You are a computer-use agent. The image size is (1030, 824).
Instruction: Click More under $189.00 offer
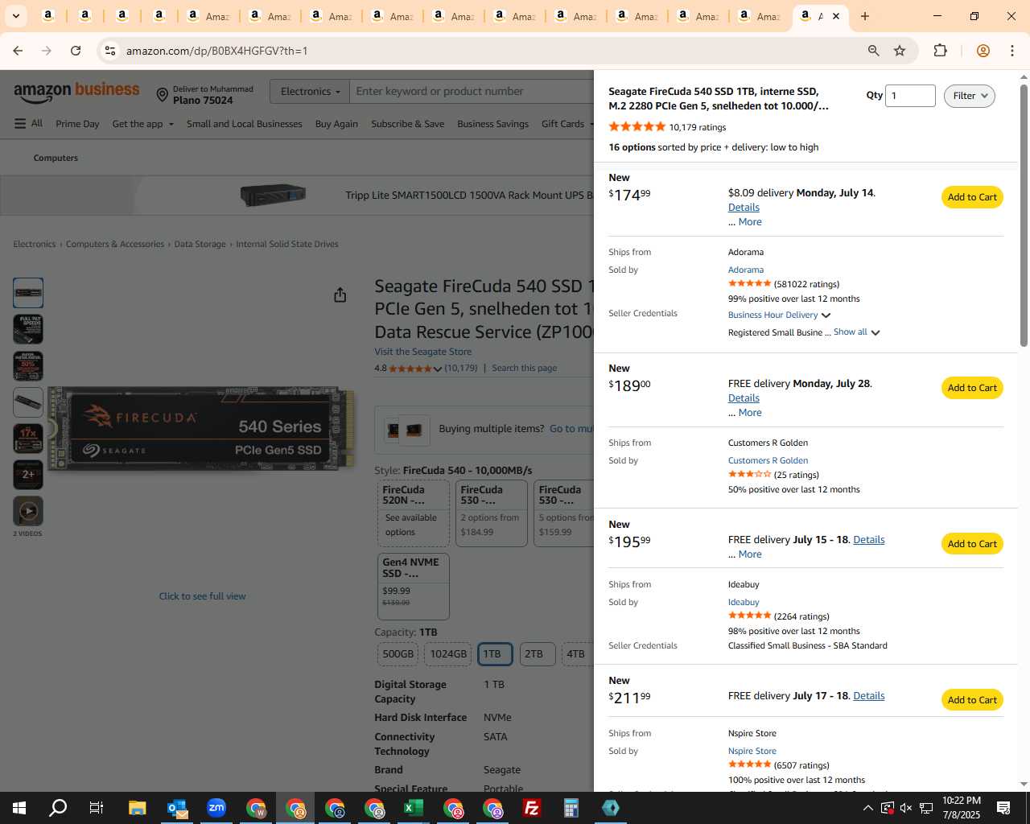pyautogui.click(x=750, y=413)
